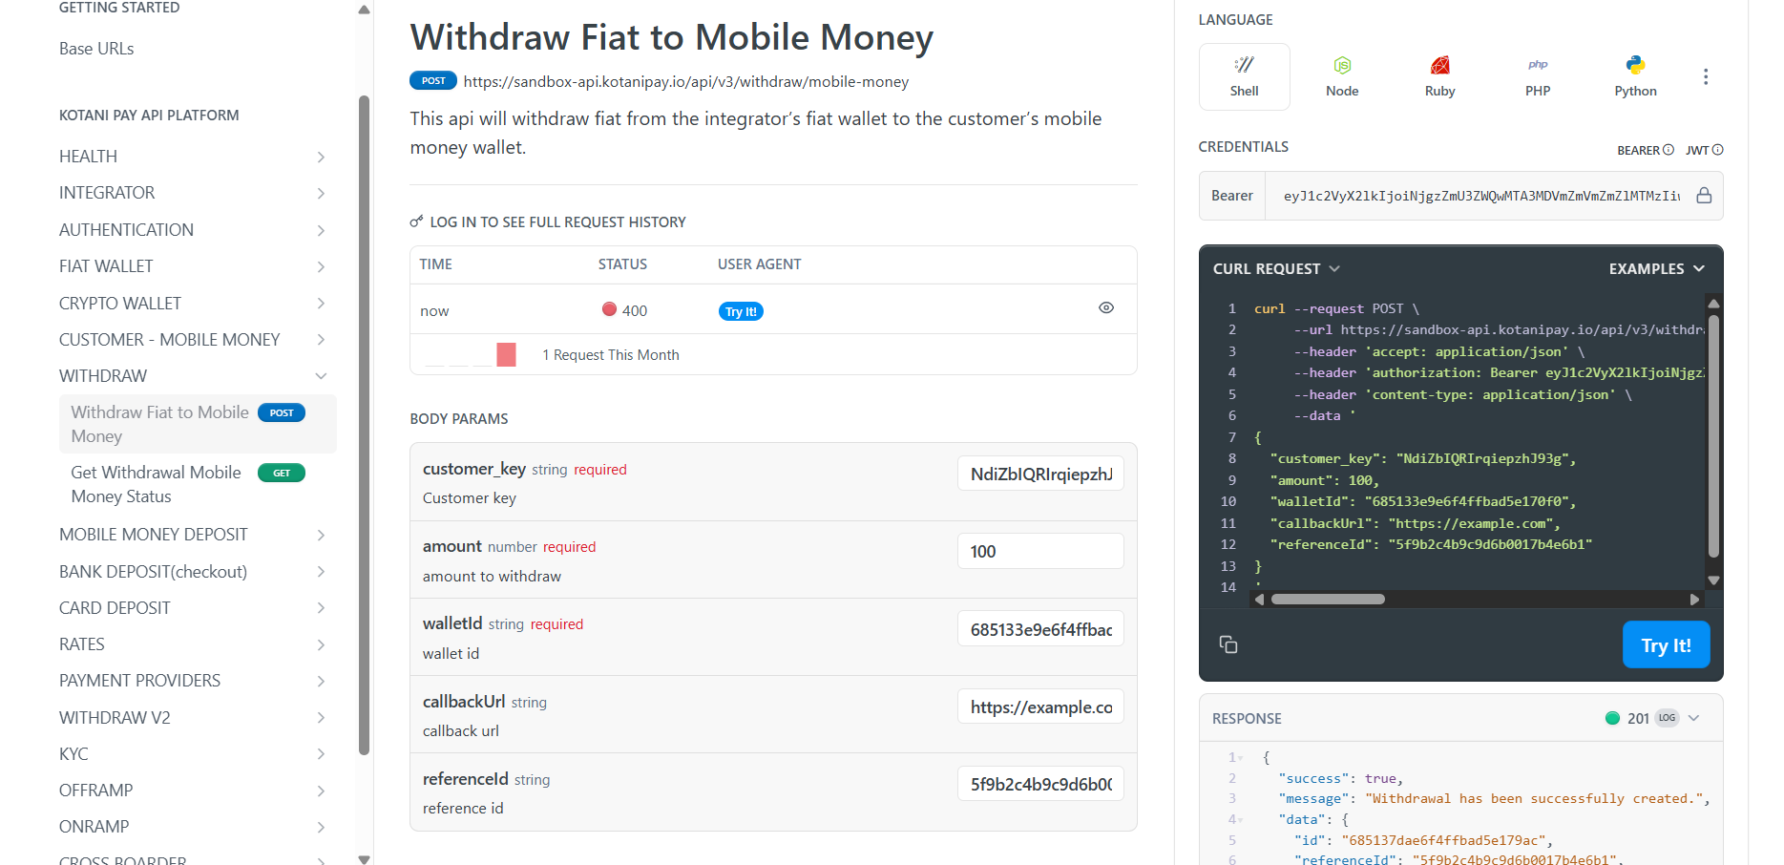
Task: Expand the PAYMENT PROVIDERS section
Action: tap(193, 681)
